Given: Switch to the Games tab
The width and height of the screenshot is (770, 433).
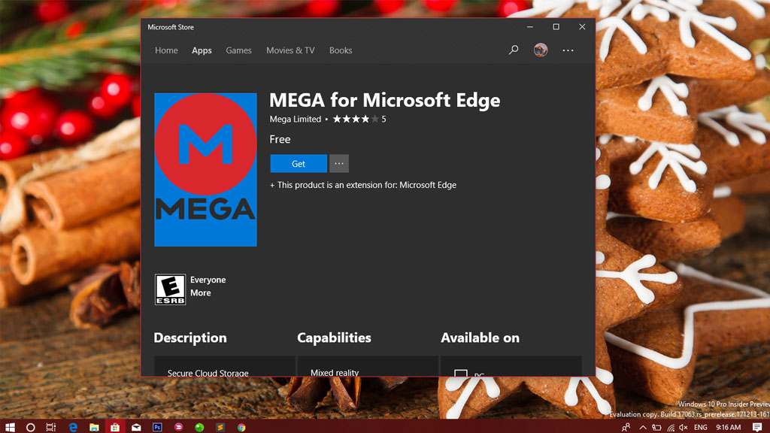Looking at the screenshot, I should click(238, 50).
